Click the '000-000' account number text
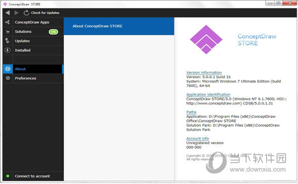Viewport: 298px width, 184px height. (194, 147)
